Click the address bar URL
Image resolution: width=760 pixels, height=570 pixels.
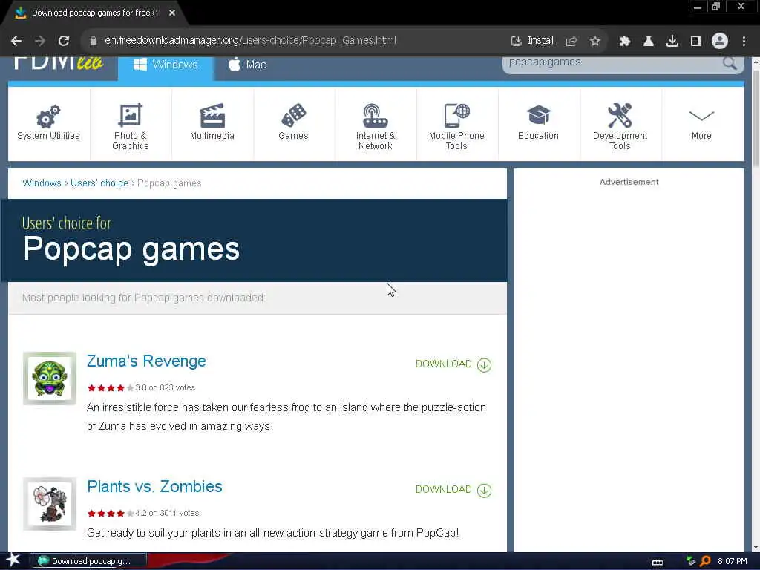tap(251, 40)
